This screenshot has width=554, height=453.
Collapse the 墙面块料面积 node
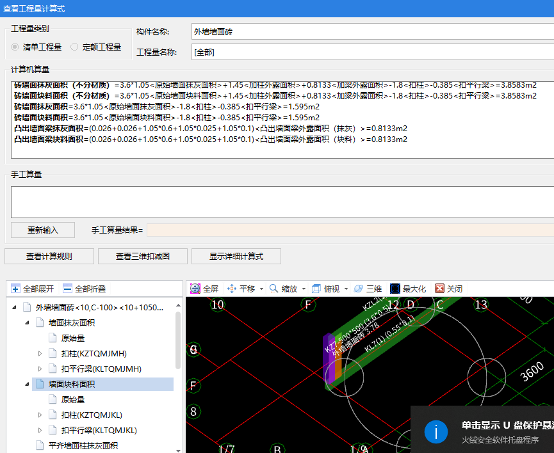click(x=27, y=384)
